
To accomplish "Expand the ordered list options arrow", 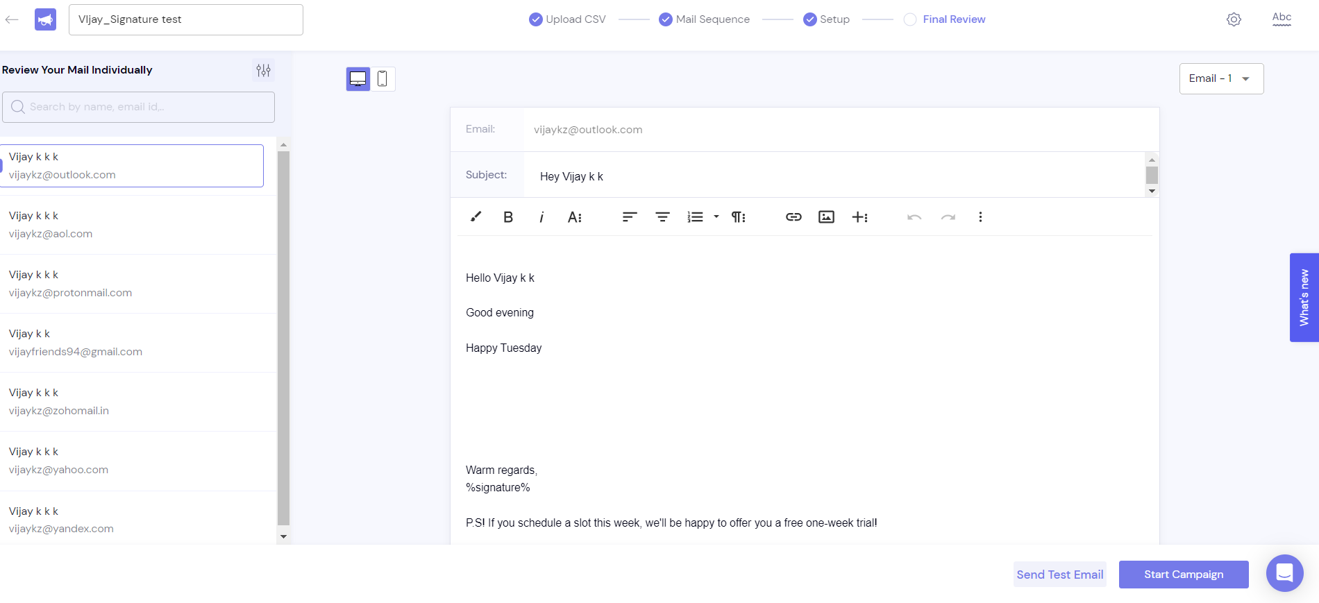I will click(x=716, y=216).
